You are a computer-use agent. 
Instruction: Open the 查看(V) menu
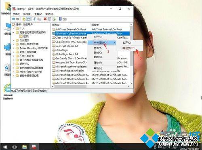pos(38,14)
